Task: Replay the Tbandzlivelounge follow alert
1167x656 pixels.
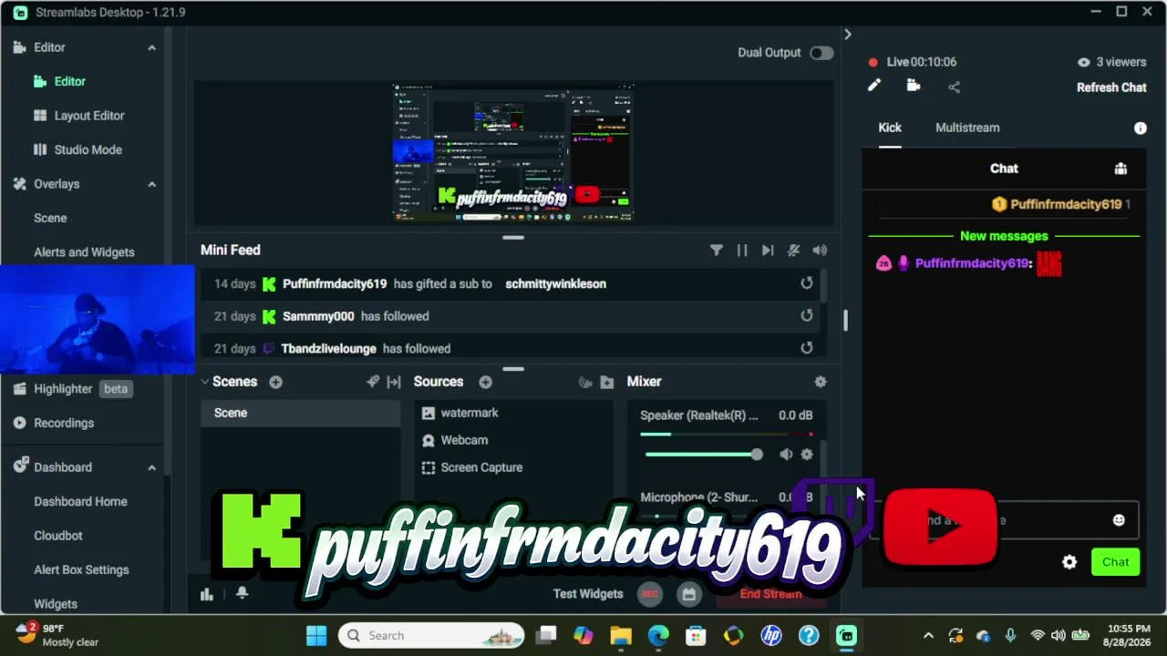Action: [807, 348]
